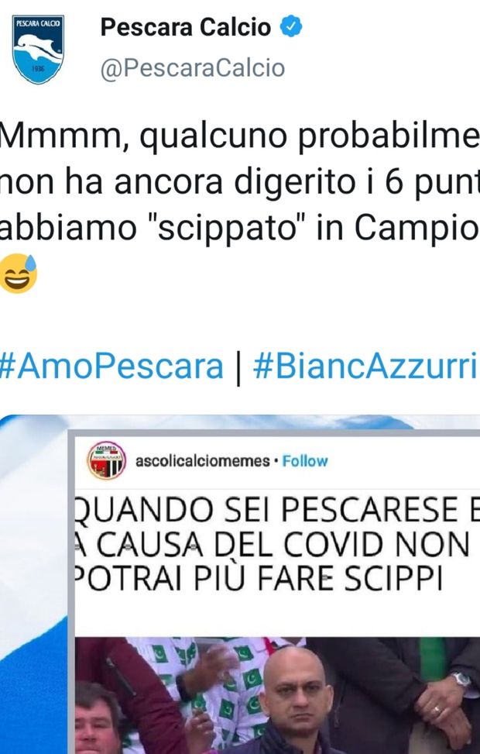Click the blue verified badge
480x754 pixels.
pos(291,26)
